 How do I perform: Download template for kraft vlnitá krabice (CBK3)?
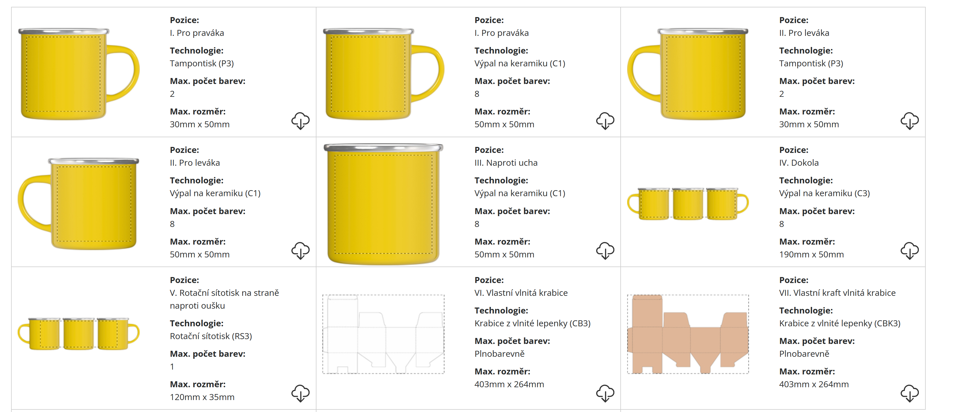coord(909,393)
